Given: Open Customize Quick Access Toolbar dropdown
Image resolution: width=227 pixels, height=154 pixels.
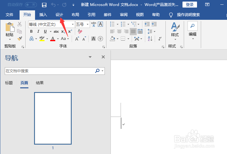Looking at the screenshot, I should (x=73, y=5).
